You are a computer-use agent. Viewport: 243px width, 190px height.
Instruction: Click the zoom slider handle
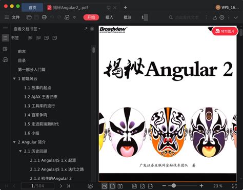coord(174,185)
